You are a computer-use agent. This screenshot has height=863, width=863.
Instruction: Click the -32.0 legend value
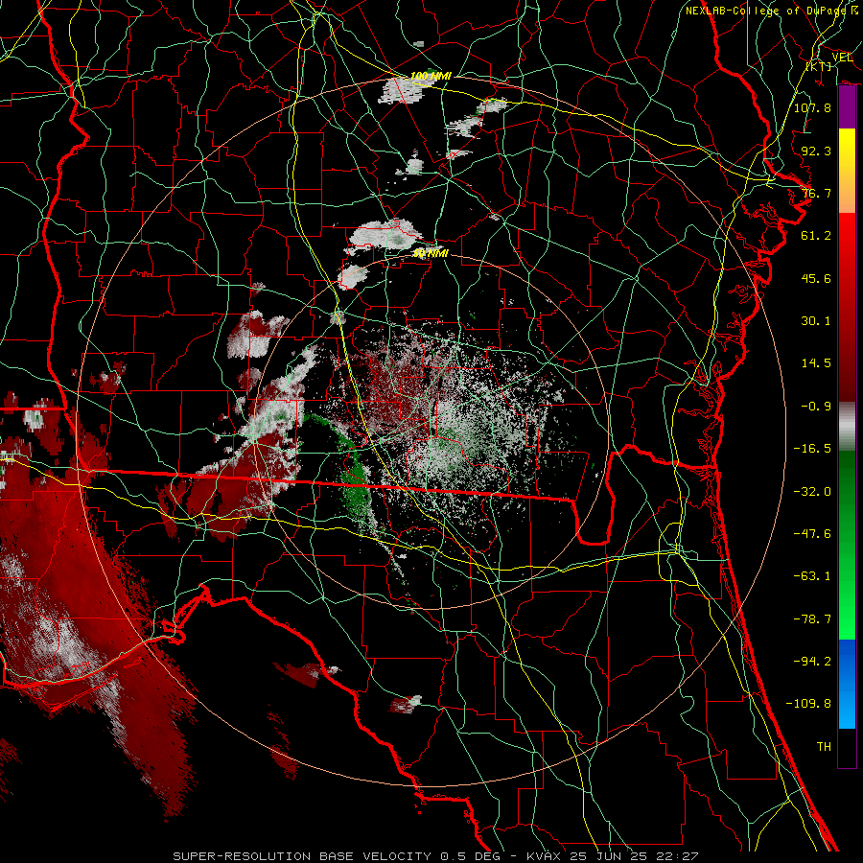pos(812,492)
